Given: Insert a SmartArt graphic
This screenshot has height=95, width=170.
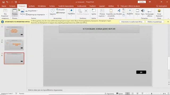Looking at the screenshot, I should pyautogui.click(x=61, y=10).
